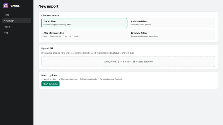
Task: Click the New import page heading
Action: pos(48,6)
